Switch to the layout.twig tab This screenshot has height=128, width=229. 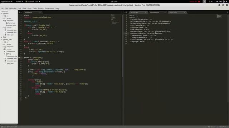coord(138,12)
